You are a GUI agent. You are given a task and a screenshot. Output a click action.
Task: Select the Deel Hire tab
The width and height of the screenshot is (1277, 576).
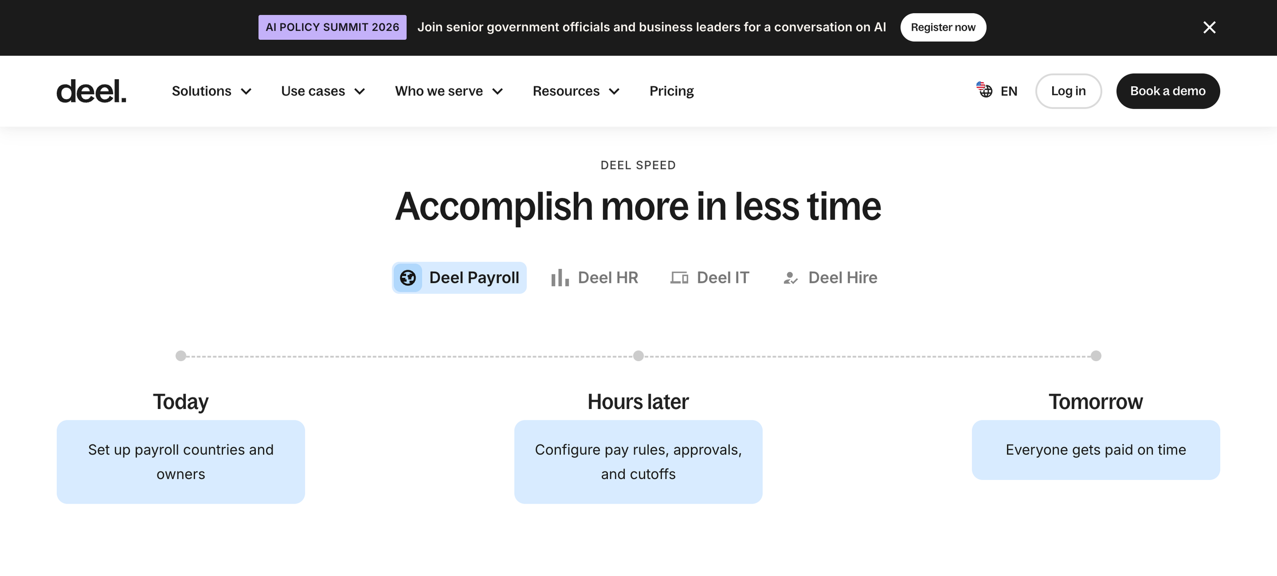830,278
